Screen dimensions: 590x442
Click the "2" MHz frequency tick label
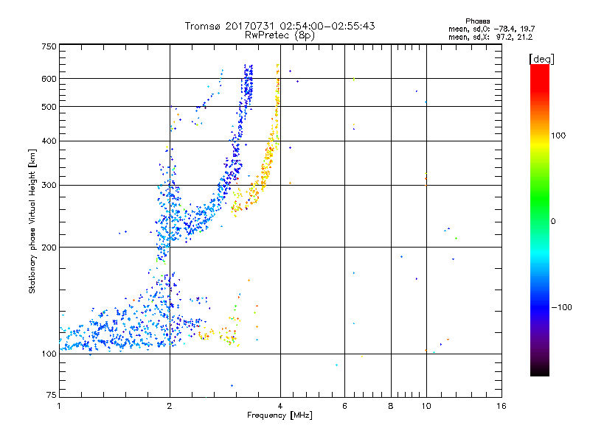pyautogui.click(x=170, y=406)
